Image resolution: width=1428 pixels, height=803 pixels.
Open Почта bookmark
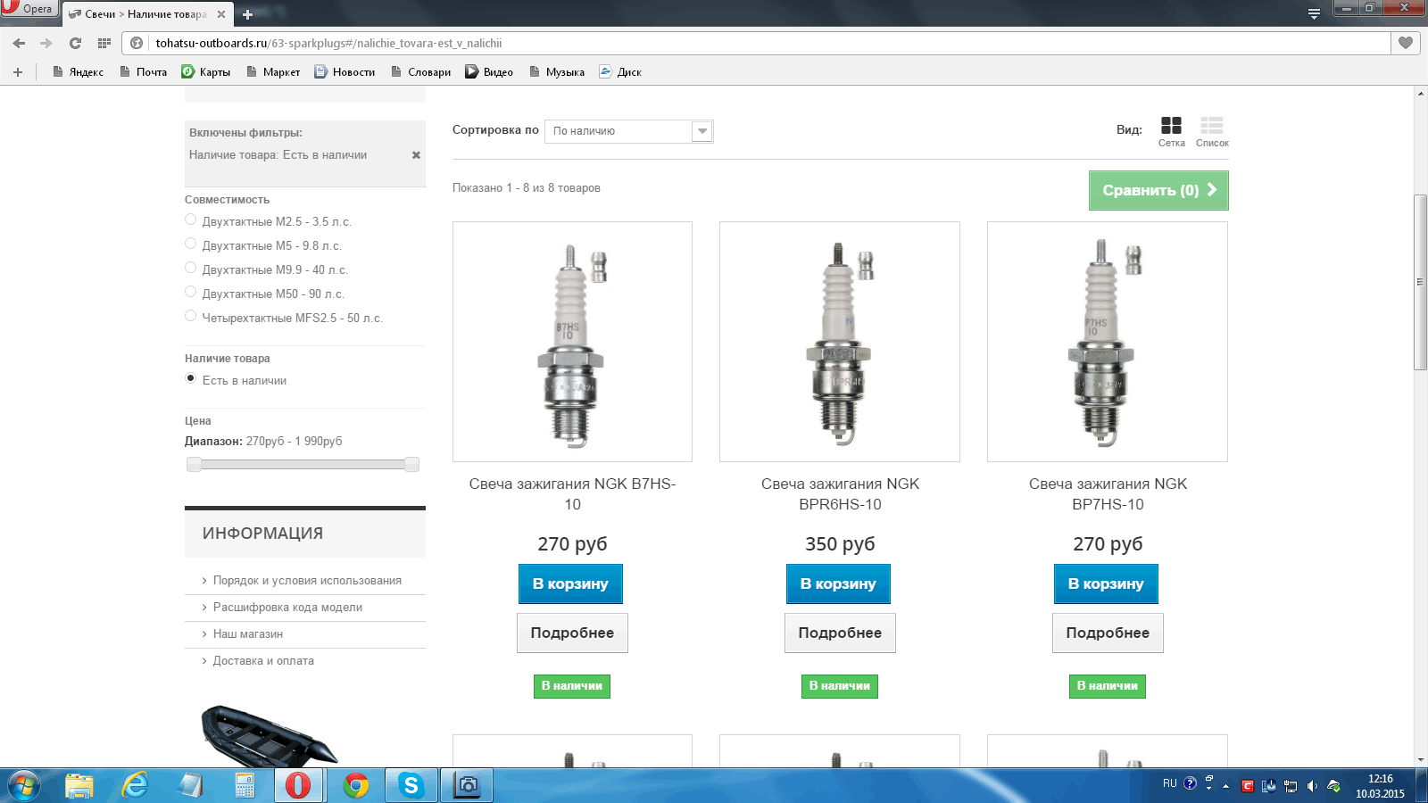pos(144,72)
